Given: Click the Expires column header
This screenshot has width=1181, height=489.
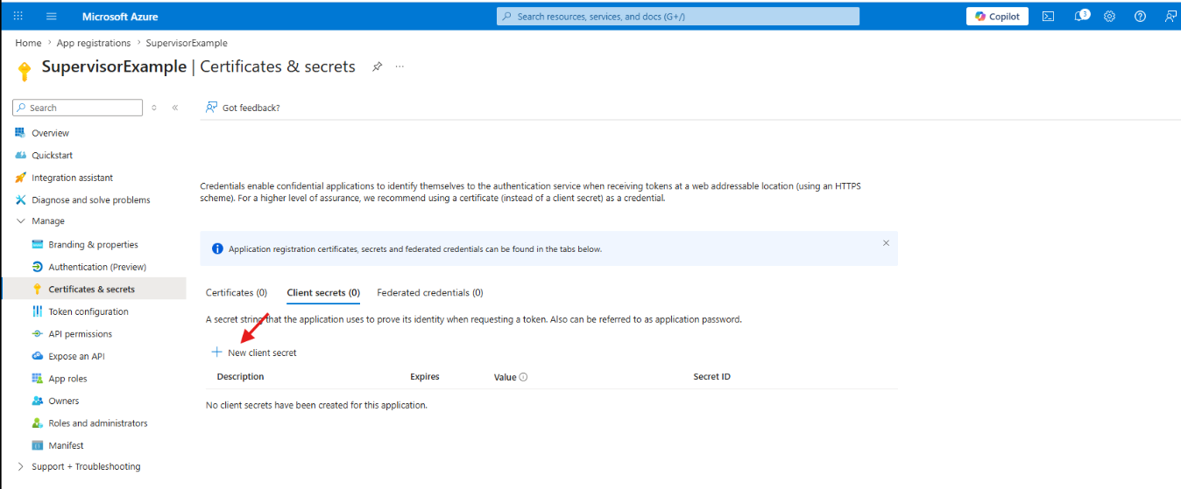Looking at the screenshot, I should point(425,377).
